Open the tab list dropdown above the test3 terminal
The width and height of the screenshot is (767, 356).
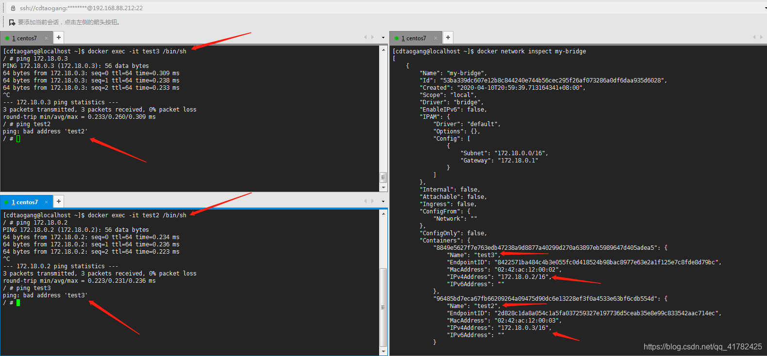pyautogui.click(x=383, y=37)
